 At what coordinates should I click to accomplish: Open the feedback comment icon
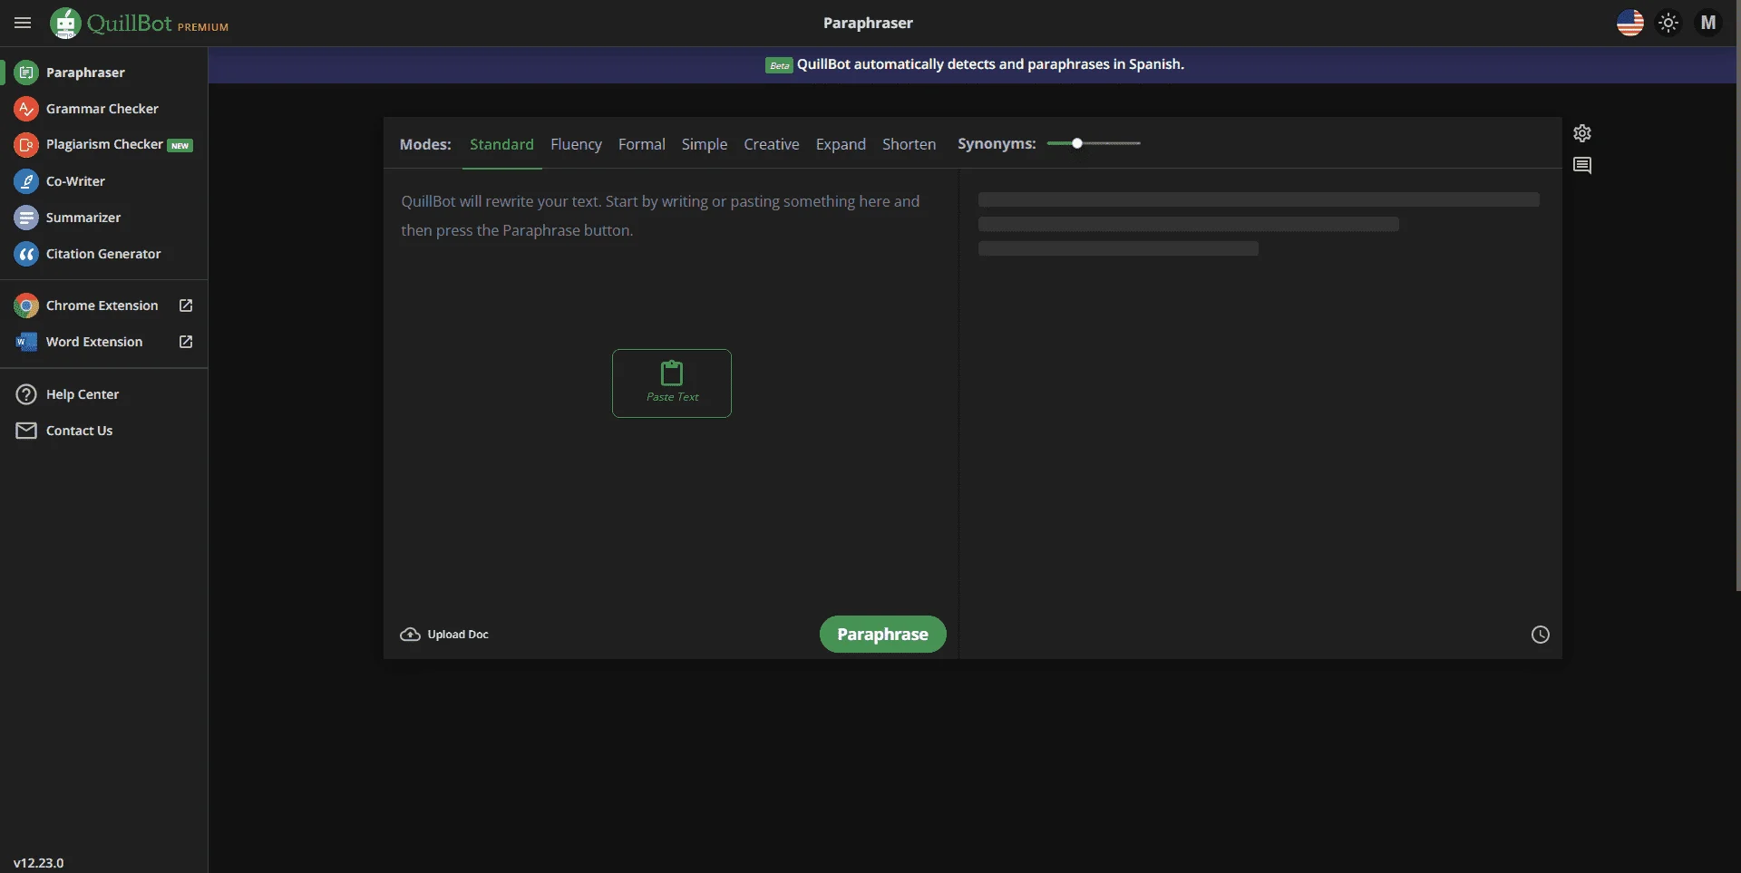coord(1582,165)
